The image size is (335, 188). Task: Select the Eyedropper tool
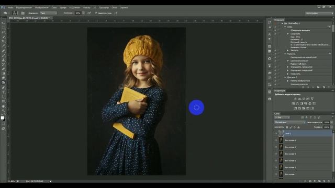coord(3,46)
